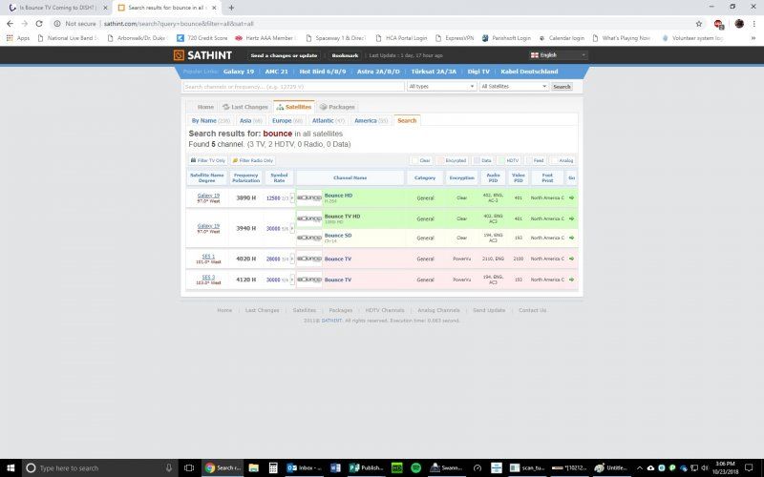Select the Europe sub-tab
Image resolution: width=764 pixels, height=477 pixels.
[287, 120]
